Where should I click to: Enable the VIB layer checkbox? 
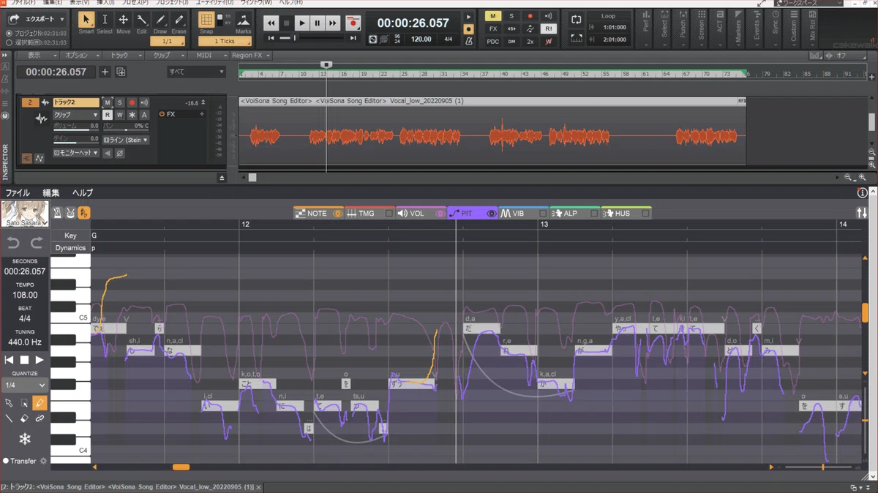543,214
